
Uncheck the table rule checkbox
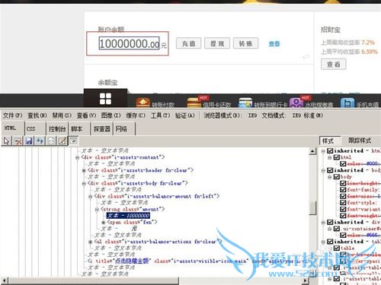(x=337, y=248)
